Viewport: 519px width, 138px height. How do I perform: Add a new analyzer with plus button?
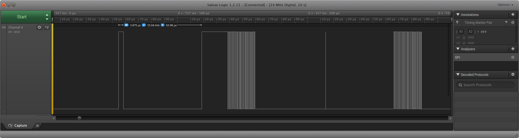tap(513, 49)
